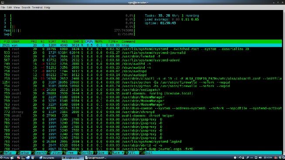Click the terminal window icon in title bar
Screen dimensions: 285x160
pyautogui.click(x=3, y=2)
